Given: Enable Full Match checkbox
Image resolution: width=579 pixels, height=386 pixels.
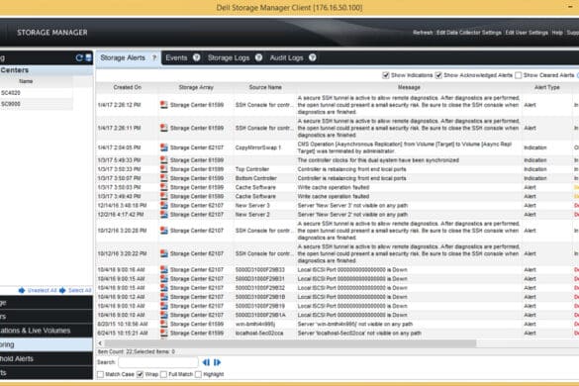Looking at the screenshot, I should tap(164, 374).
